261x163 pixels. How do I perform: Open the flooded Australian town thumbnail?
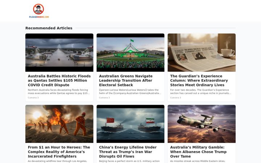[x=59, y=53]
